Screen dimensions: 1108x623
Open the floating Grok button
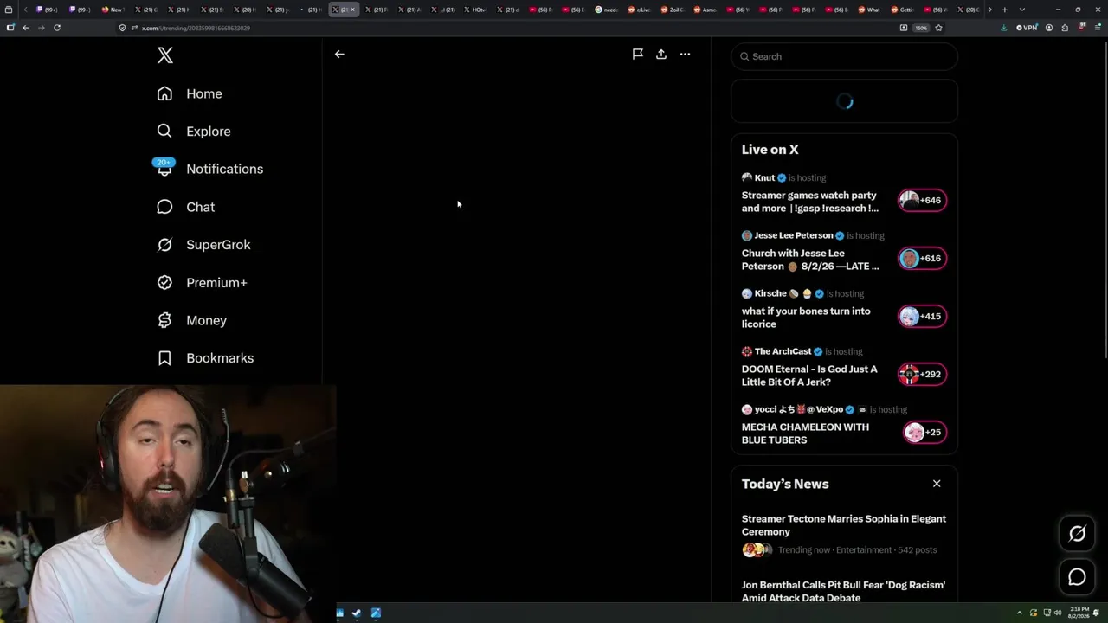click(1077, 534)
